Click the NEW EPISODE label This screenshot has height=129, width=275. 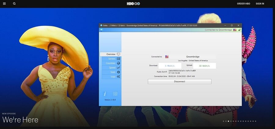click(9, 114)
